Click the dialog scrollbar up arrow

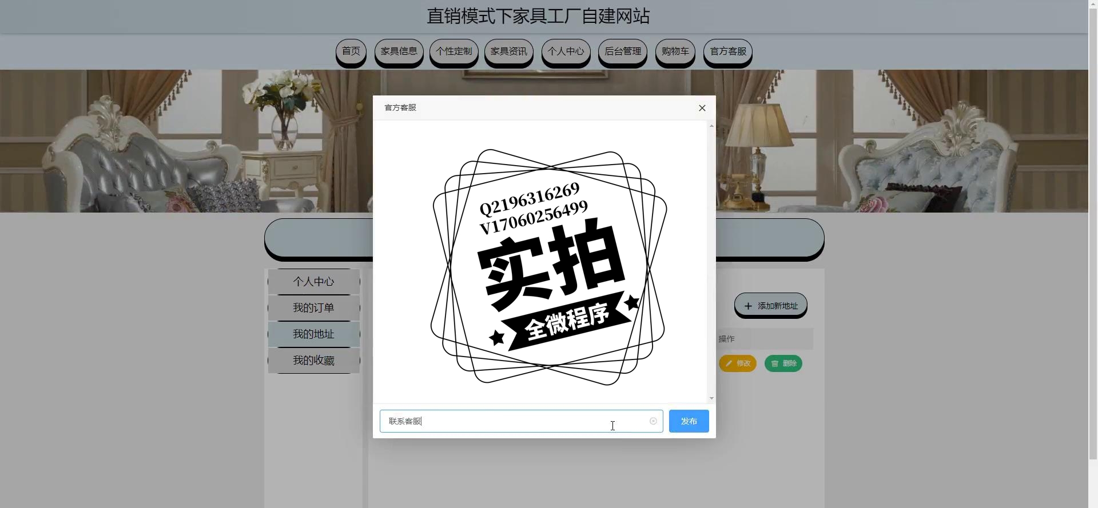[711, 126]
